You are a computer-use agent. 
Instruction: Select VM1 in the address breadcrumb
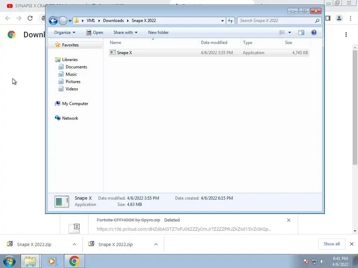click(91, 21)
